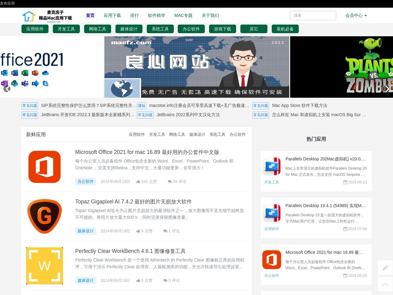Open Topaz Gigapixel AI app icon

(x=45, y=216)
